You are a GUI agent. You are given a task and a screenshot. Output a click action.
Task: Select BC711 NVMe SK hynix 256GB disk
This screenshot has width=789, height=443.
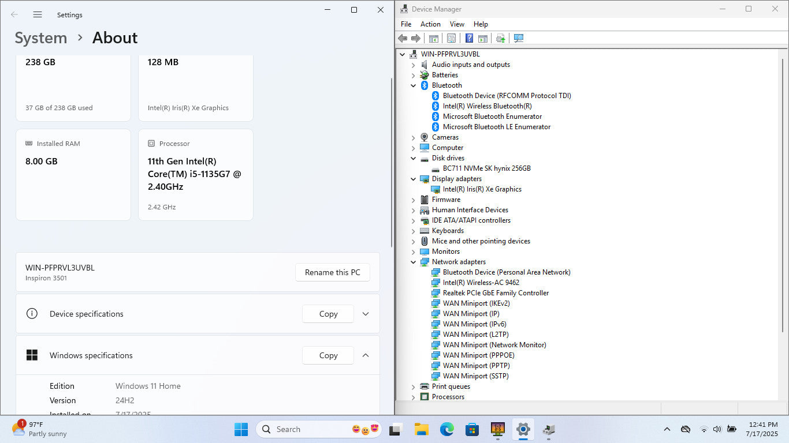pos(486,168)
